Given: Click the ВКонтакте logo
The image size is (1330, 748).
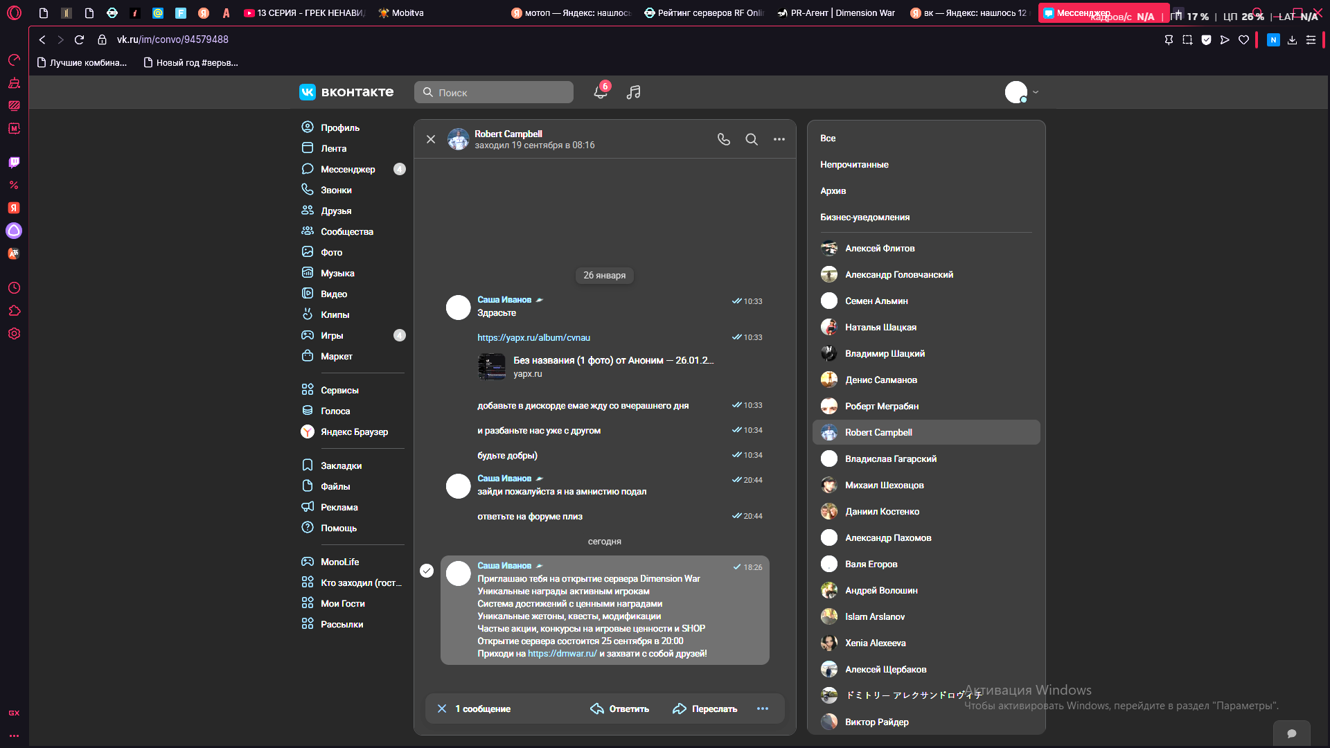Looking at the screenshot, I should (346, 92).
